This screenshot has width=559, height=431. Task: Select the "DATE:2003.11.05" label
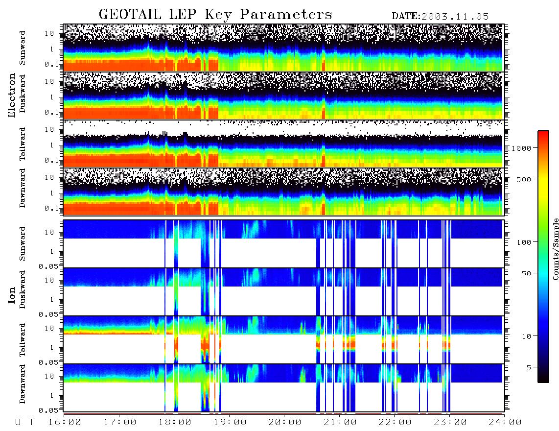[440, 17]
